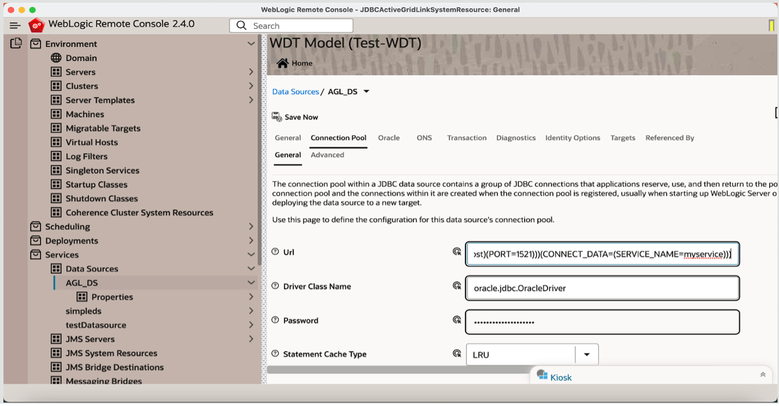The width and height of the screenshot is (779, 406).
Task: Switch to the Oracle tab
Action: coord(389,138)
